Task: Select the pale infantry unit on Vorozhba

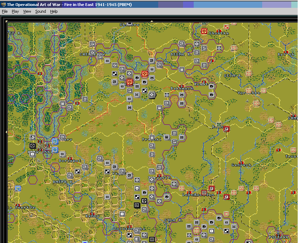Action: (x=249, y=91)
